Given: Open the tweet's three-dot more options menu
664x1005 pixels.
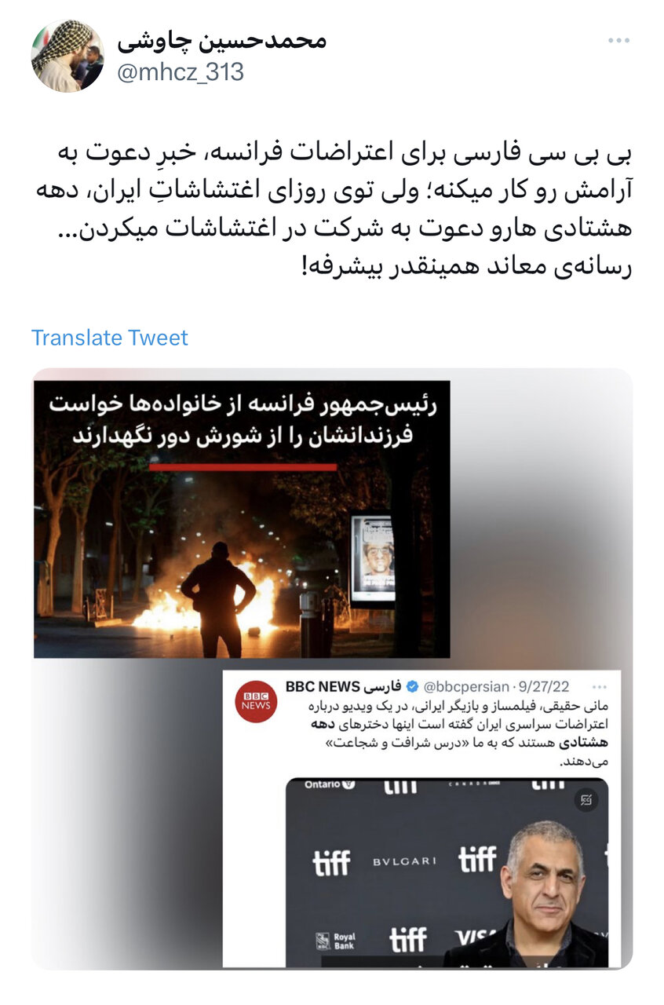Looking at the screenshot, I should pyautogui.click(x=618, y=41).
